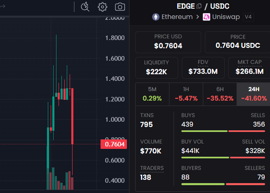Select the 5M timeframe tab

152,94
